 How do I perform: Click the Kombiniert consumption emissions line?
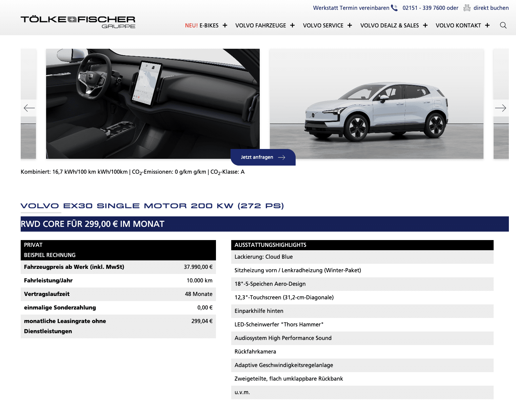(x=133, y=172)
